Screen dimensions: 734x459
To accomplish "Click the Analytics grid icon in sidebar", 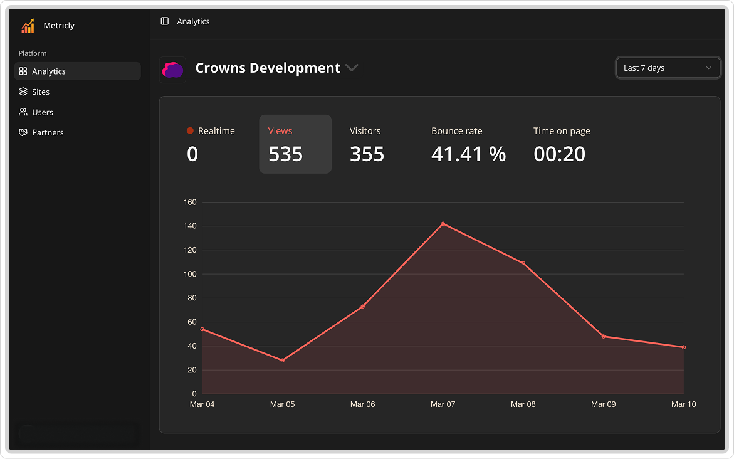I will click(x=23, y=71).
